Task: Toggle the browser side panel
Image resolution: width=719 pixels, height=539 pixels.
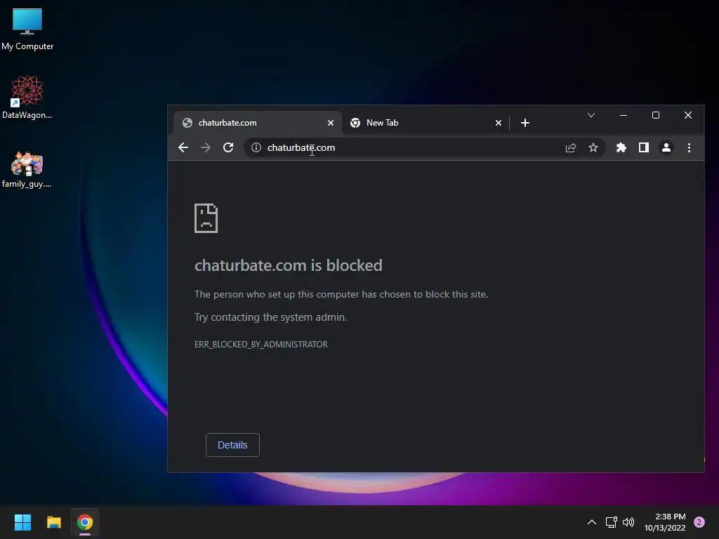Action: 644,147
